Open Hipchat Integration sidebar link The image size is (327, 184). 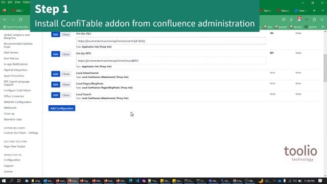click(x=15, y=70)
